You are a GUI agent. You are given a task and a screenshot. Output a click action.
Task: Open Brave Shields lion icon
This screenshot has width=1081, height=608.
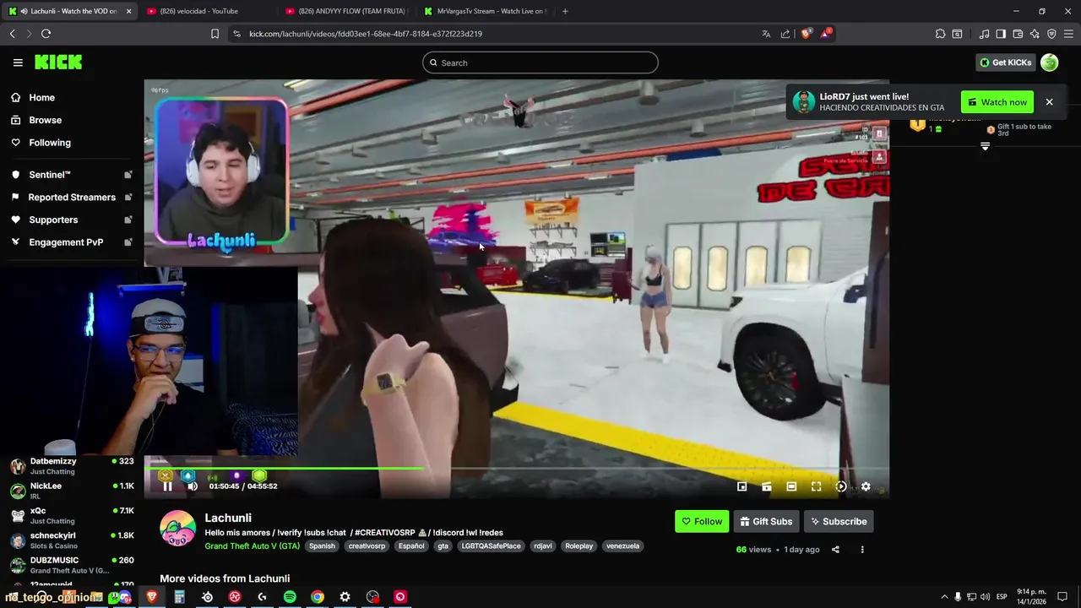pos(806,34)
